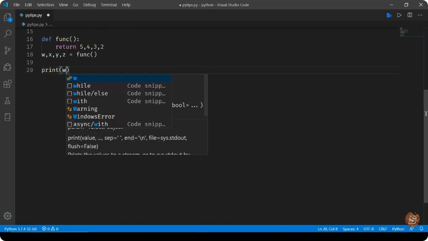Viewport: 428px width, 241px height.
Task: Open the Extensions view icon
Action: coord(7,84)
